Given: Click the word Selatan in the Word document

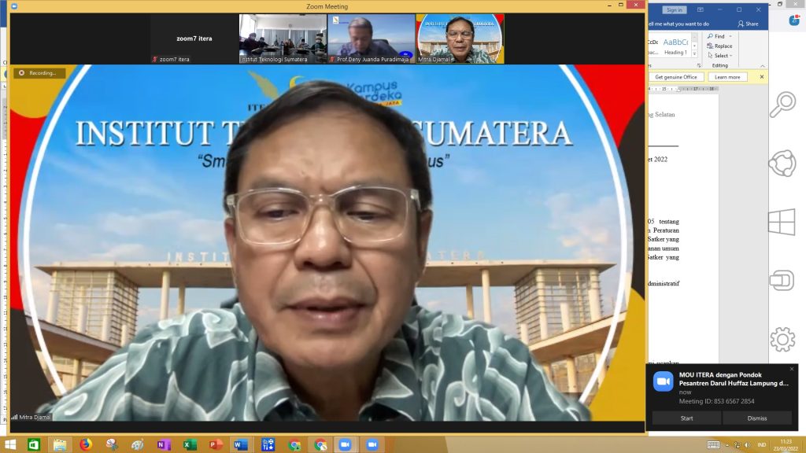Looking at the screenshot, I should pos(664,115).
